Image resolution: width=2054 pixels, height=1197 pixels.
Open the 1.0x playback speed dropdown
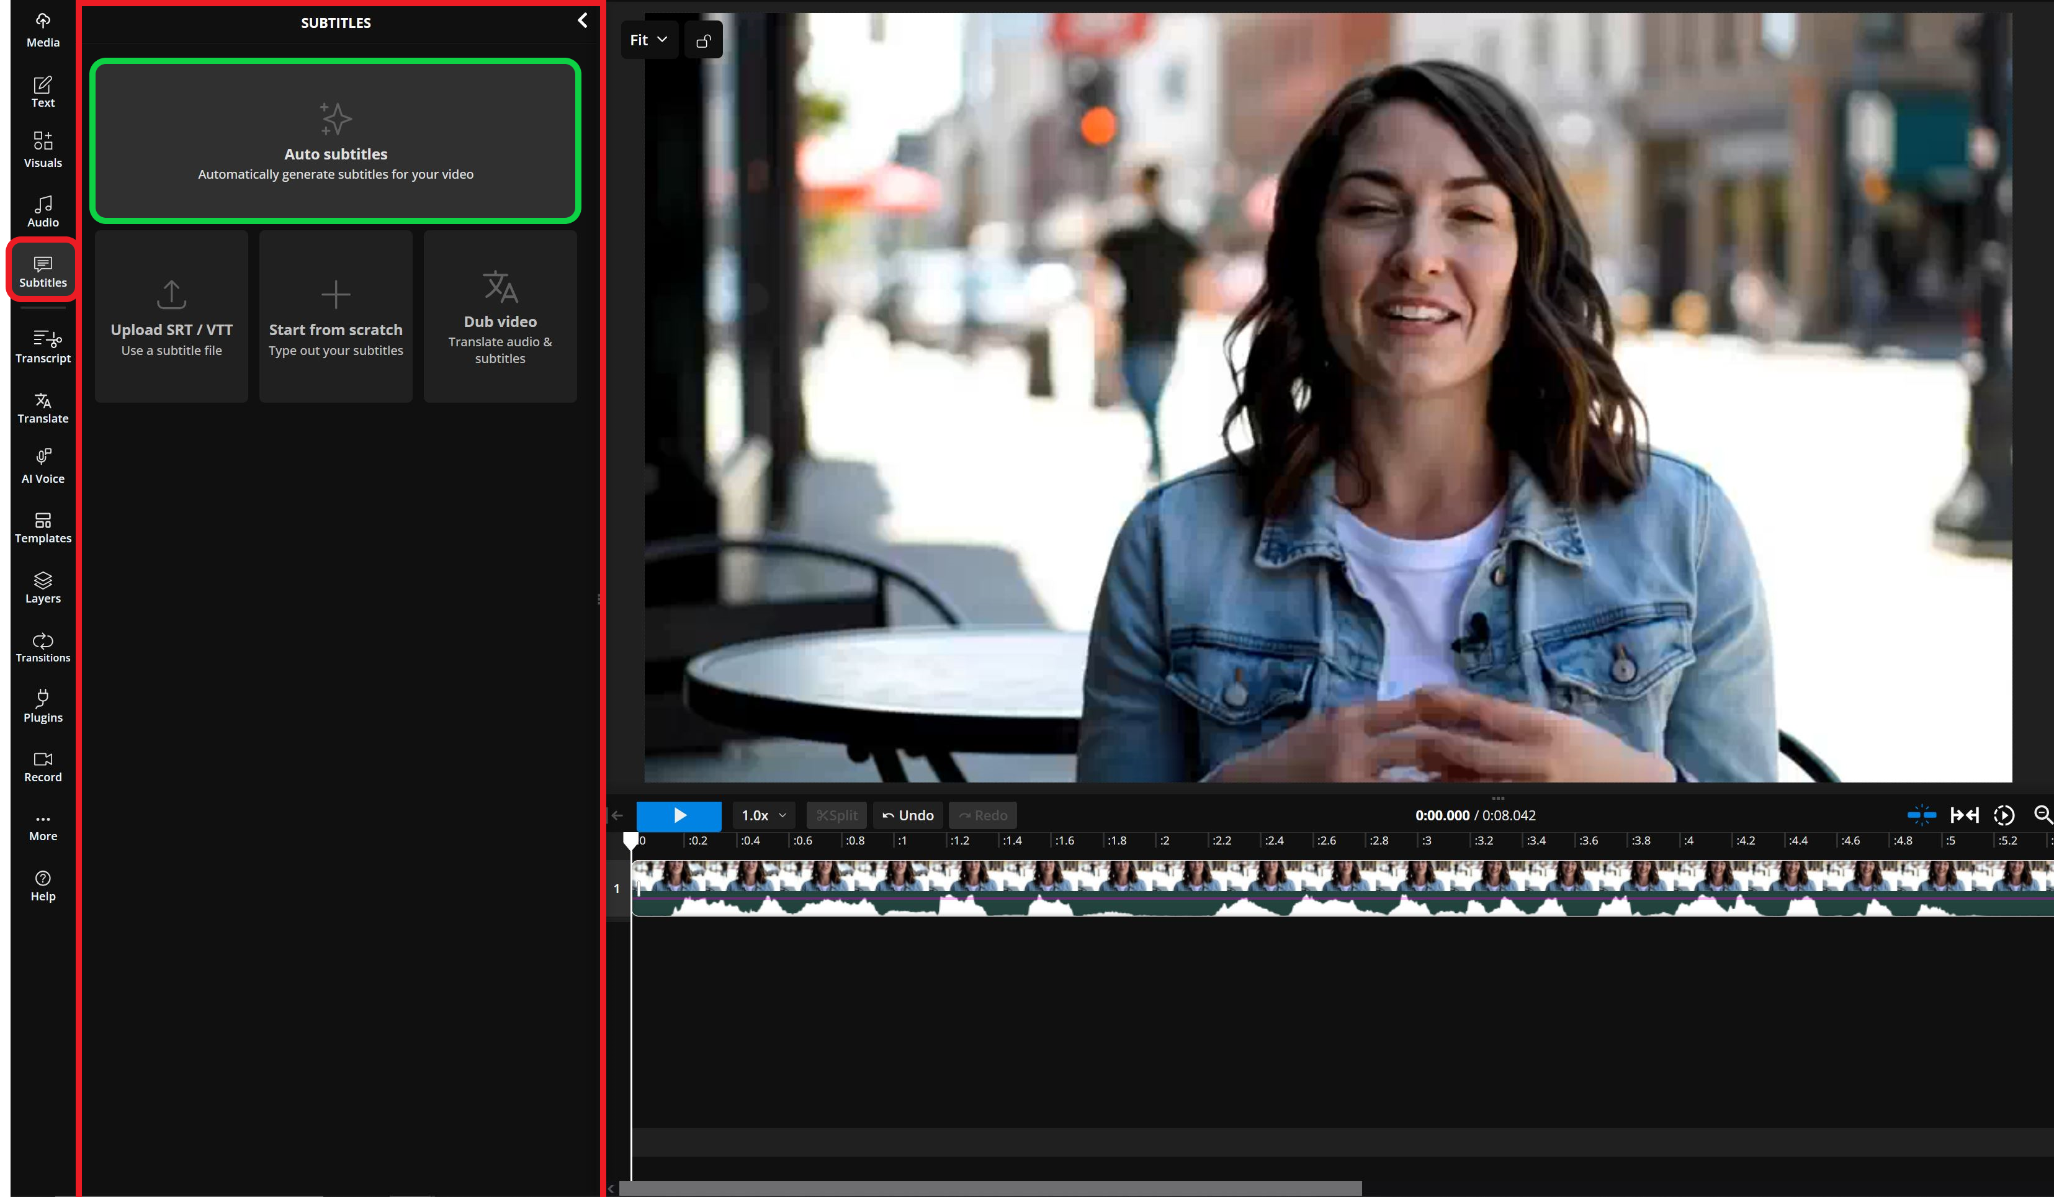coord(761,815)
